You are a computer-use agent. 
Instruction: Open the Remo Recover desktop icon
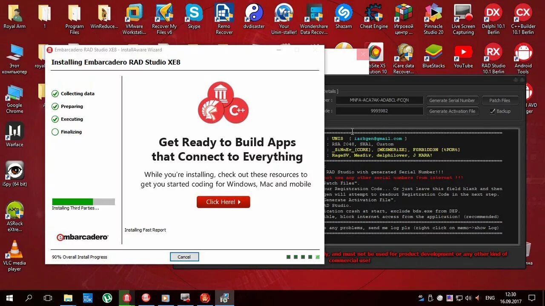click(224, 20)
